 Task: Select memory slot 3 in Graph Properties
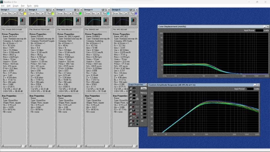click(145, 103)
